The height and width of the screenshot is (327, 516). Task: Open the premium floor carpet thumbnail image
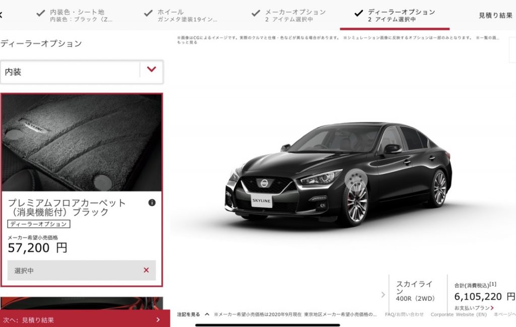point(82,143)
